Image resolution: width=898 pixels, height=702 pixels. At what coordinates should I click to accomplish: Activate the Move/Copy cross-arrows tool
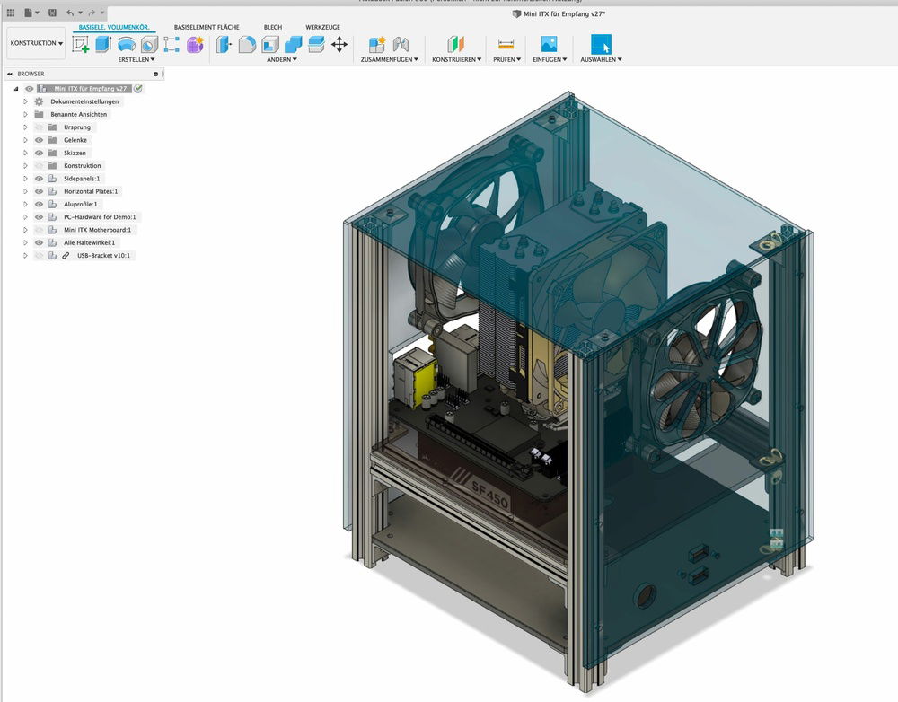(x=339, y=44)
